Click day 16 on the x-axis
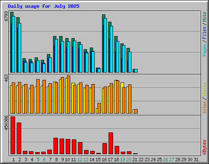The width and height of the screenshot is (209, 164). pos(104,159)
